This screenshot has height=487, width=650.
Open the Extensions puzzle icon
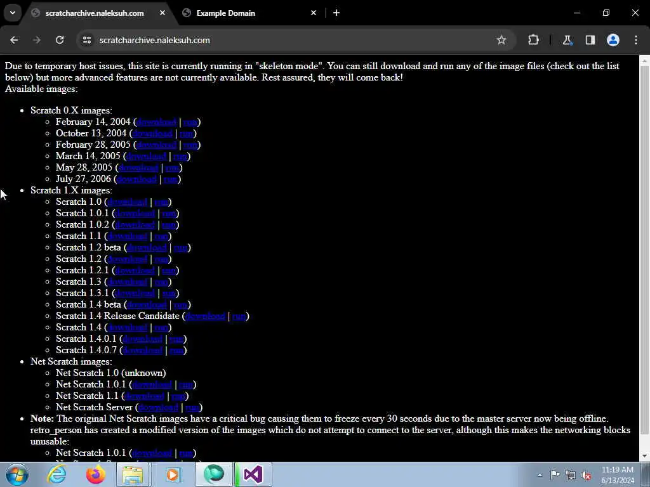pyautogui.click(x=533, y=40)
